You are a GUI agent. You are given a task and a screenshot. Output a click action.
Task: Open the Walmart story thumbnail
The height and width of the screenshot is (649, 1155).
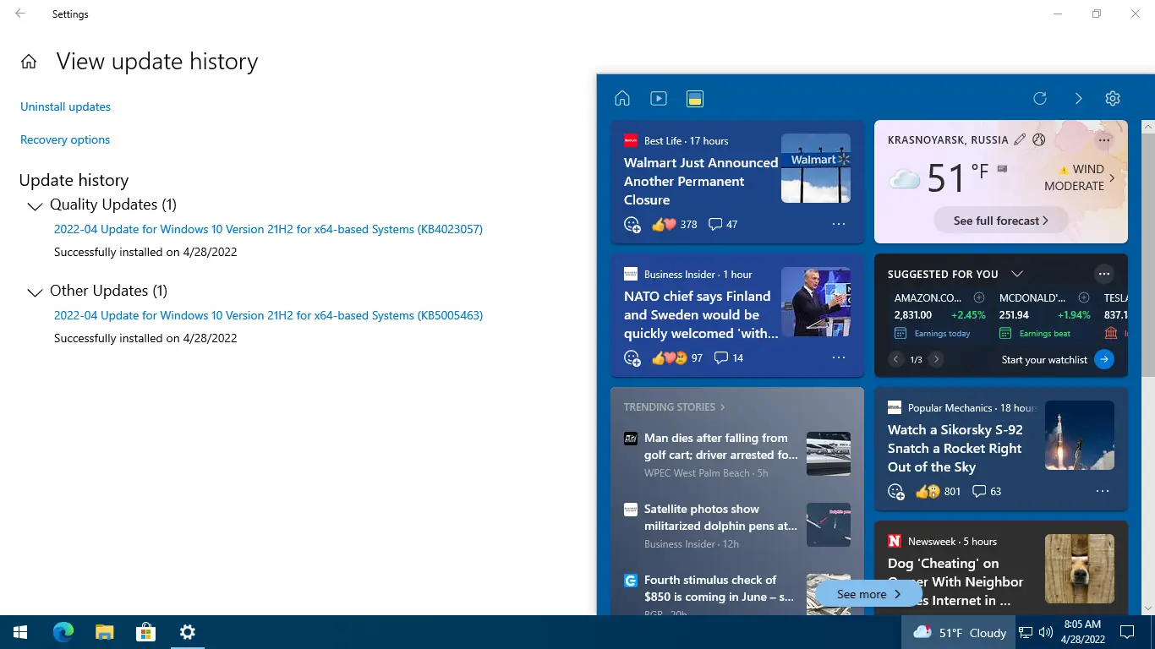coord(816,168)
